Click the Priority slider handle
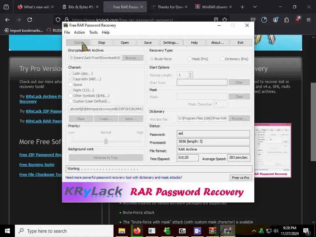Viewport: 316px width, 237px height. click(x=106, y=141)
